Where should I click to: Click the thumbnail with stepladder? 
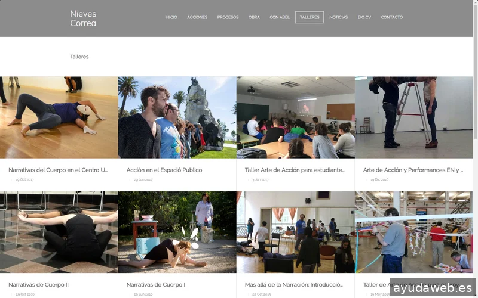tap(413, 117)
